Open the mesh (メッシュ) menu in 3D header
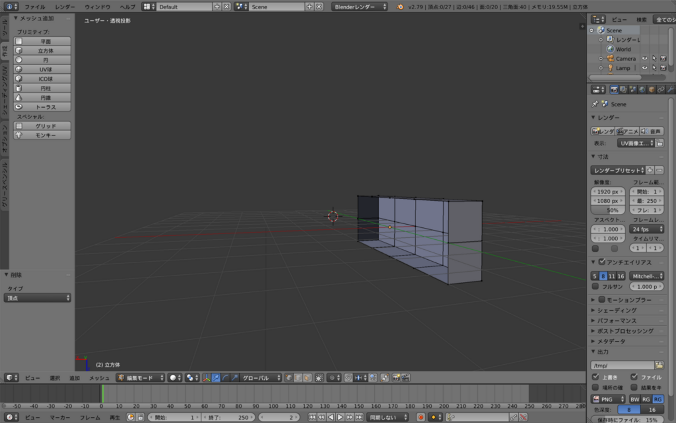The width and height of the screenshot is (676, 423). pyautogui.click(x=99, y=378)
